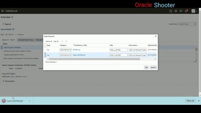The height and width of the screenshot is (113, 201).
Task: Open Category dropdown for 987950.log row
Action: coord(66,50)
